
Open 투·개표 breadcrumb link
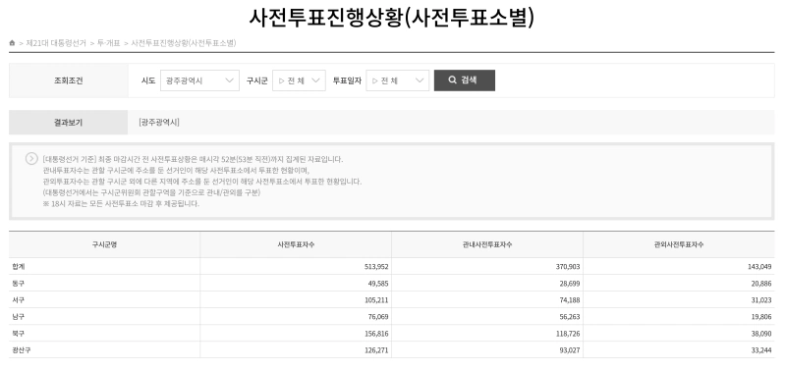point(109,43)
